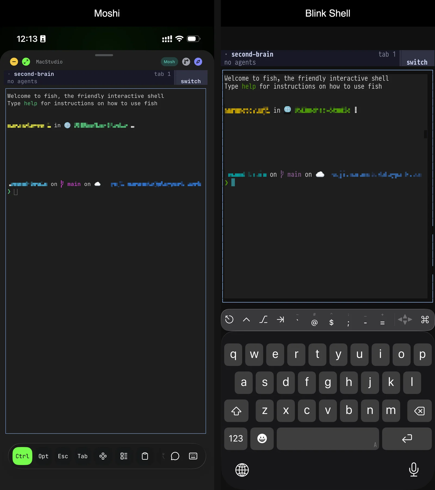Open the git branch icon in Moshi header
435x490 pixels.
186,62
